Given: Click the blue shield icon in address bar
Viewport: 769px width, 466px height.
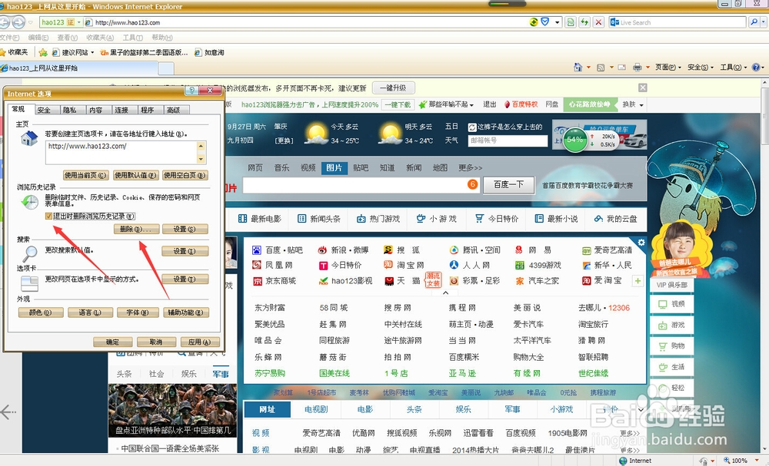Looking at the screenshot, I should [x=545, y=22].
